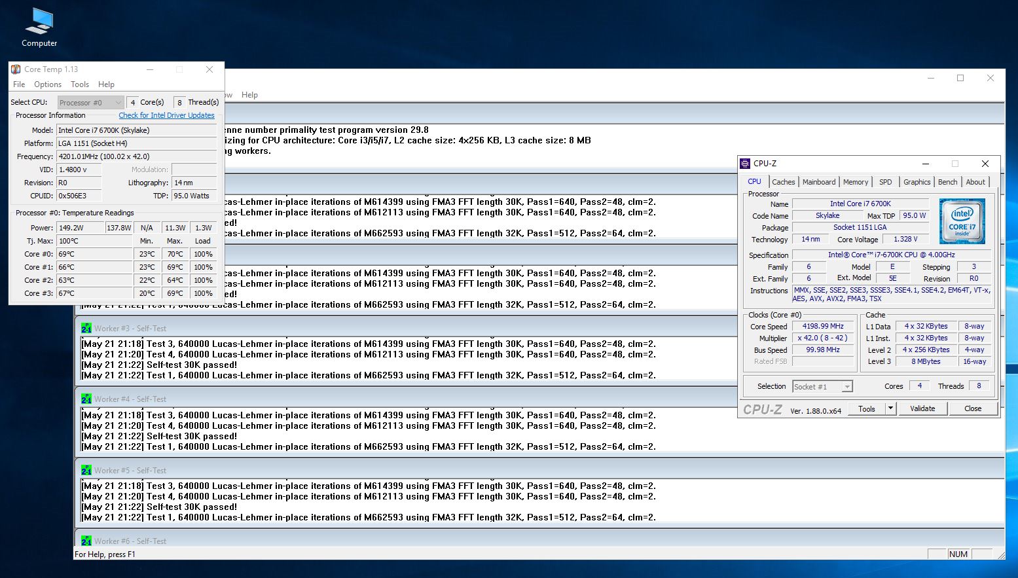1018x578 pixels.
Task: Open Core Temp Help menu
Action: coord(106,84)
